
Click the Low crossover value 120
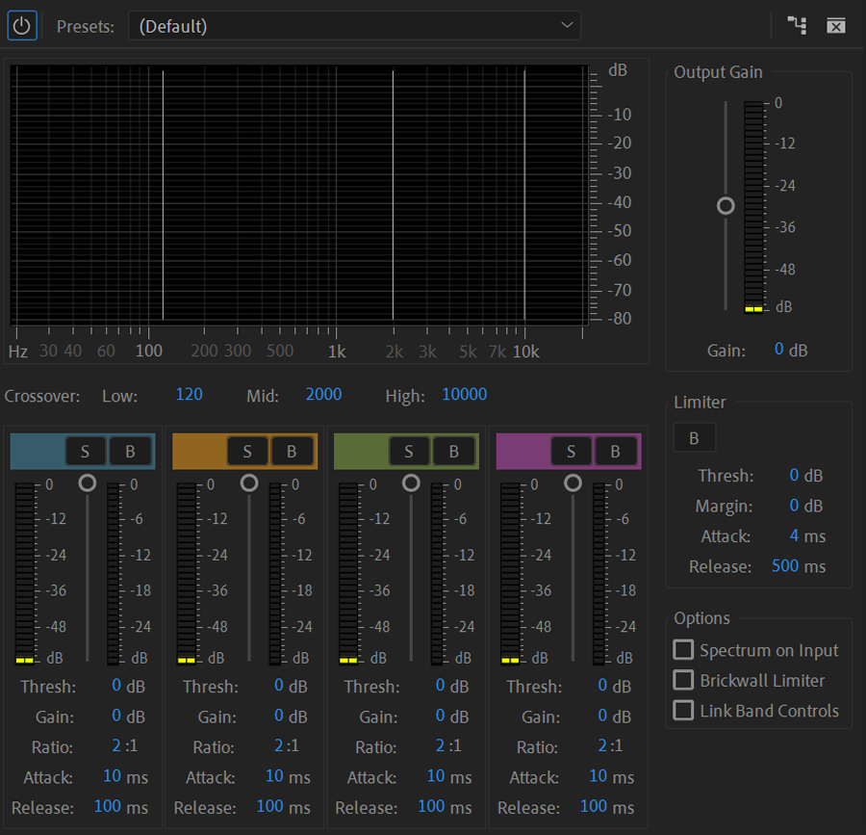(189, 395)
